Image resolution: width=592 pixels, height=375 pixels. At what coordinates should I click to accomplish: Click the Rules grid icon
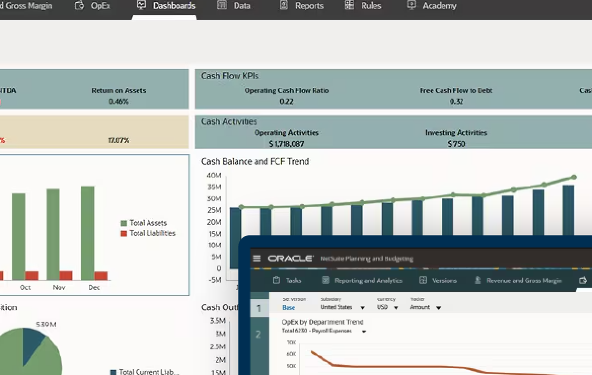click(x=349, y=5)
